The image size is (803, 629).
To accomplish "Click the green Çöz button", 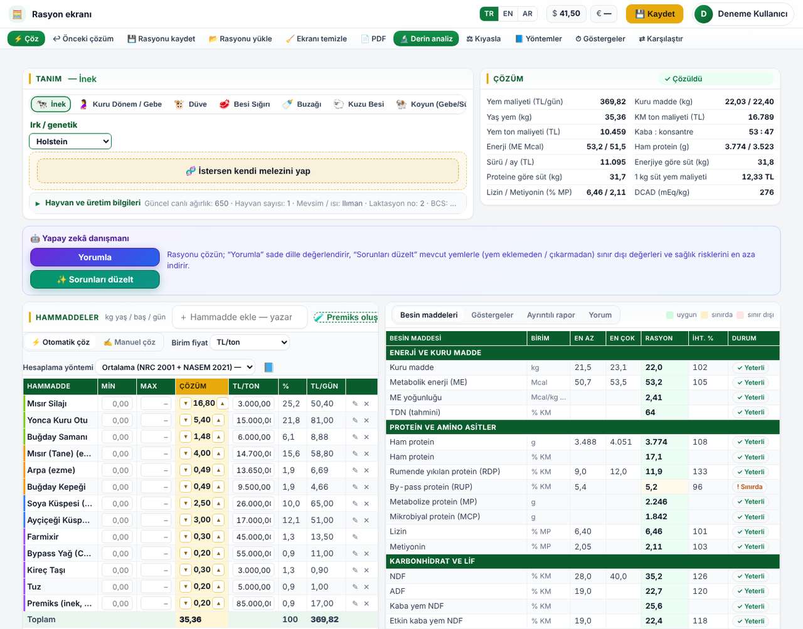I will point(26,39).
